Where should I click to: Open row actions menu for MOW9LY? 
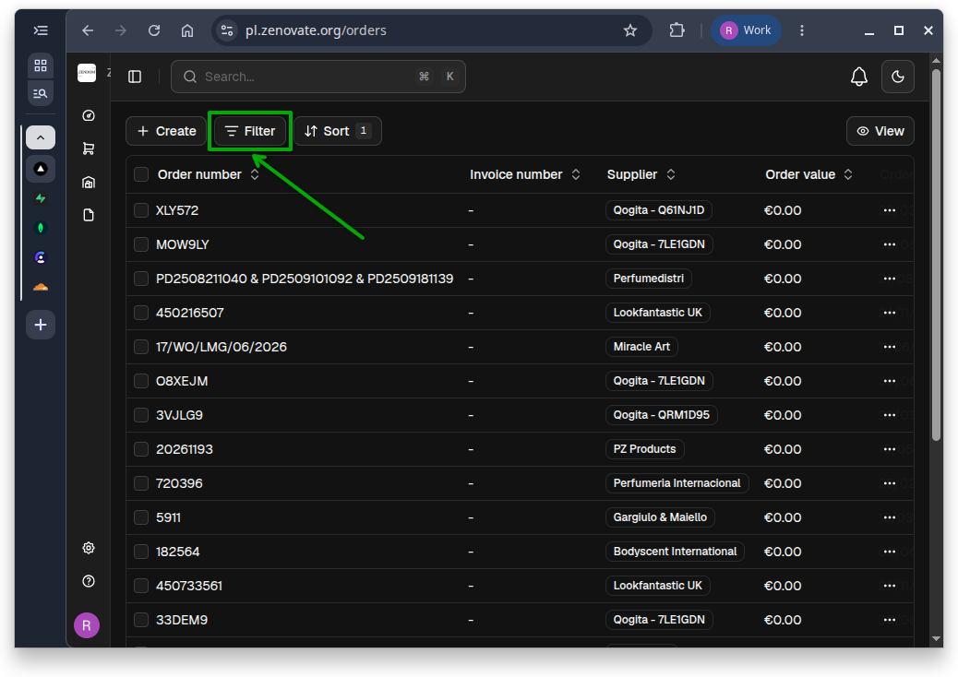tap(890, 244)
